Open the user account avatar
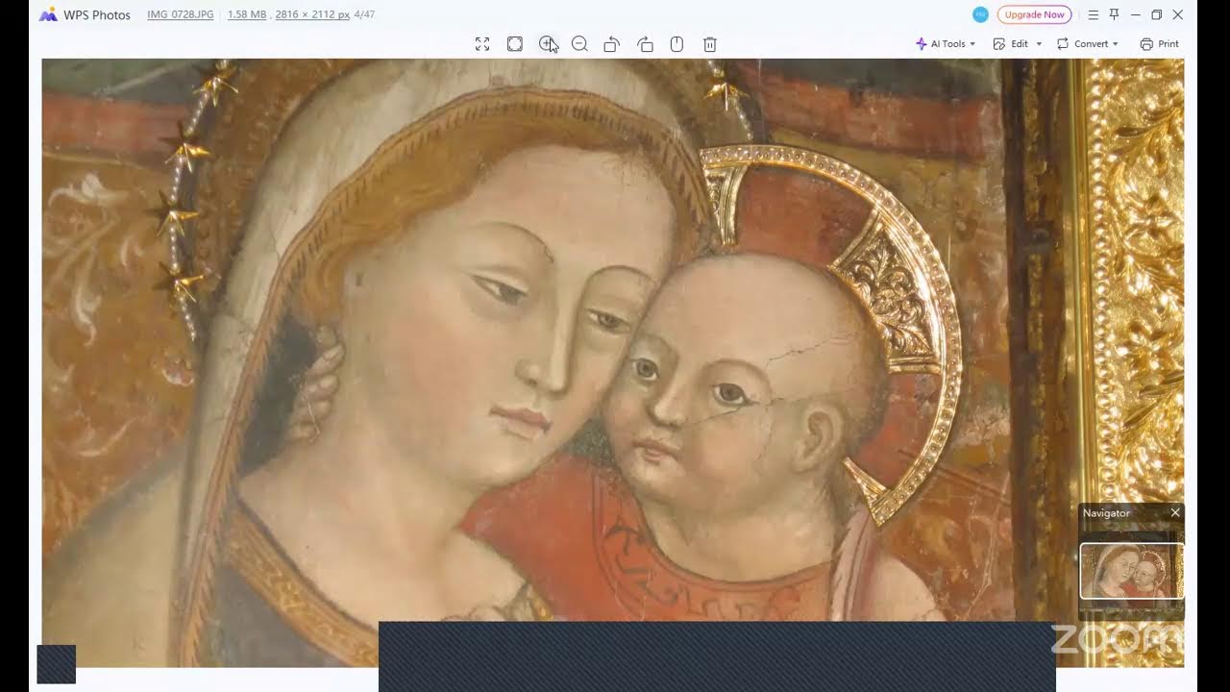The height and width of the screenshot is (692, 1230). point(980,14)
